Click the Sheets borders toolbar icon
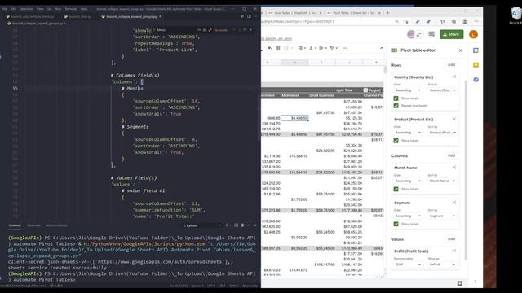 (277, 48)
